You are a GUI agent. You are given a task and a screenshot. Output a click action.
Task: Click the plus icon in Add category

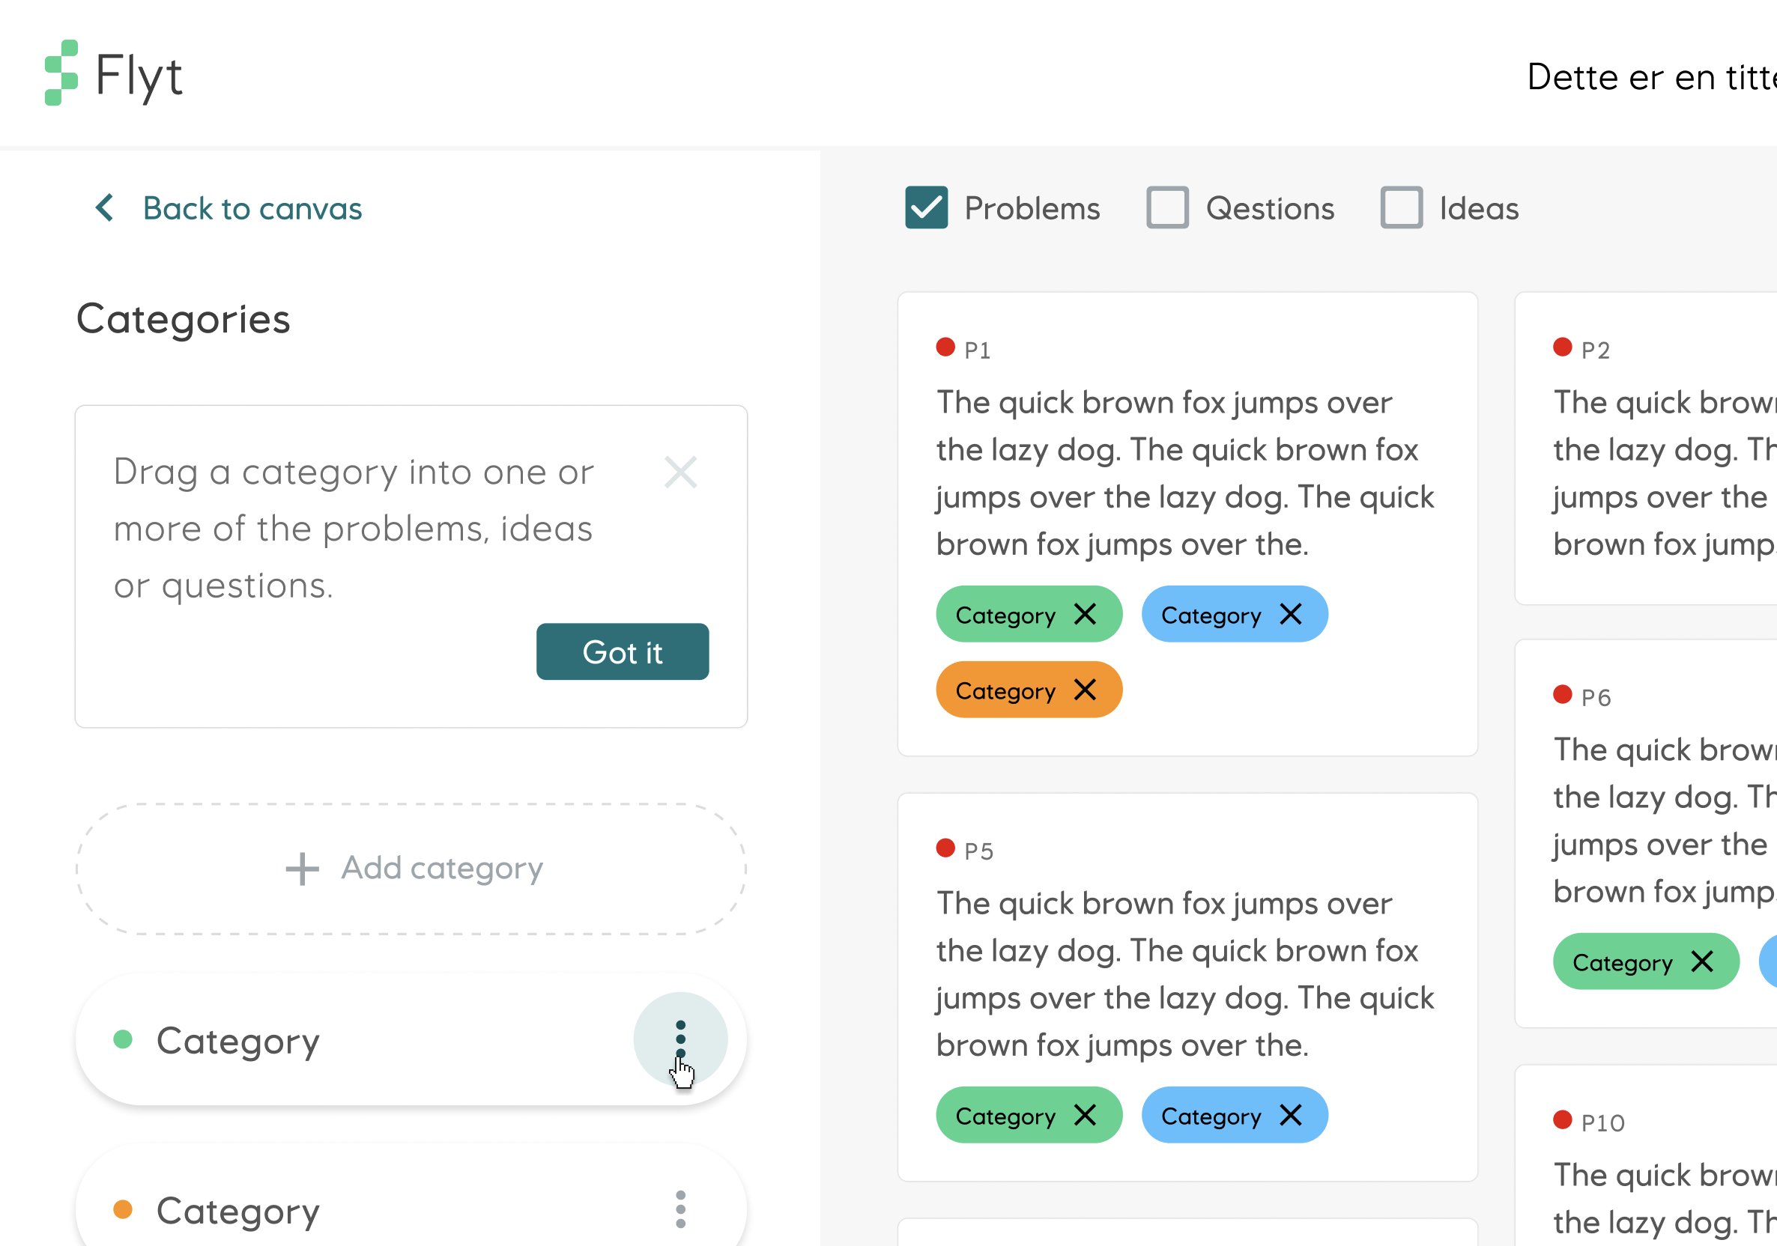[x=301, y=867]
